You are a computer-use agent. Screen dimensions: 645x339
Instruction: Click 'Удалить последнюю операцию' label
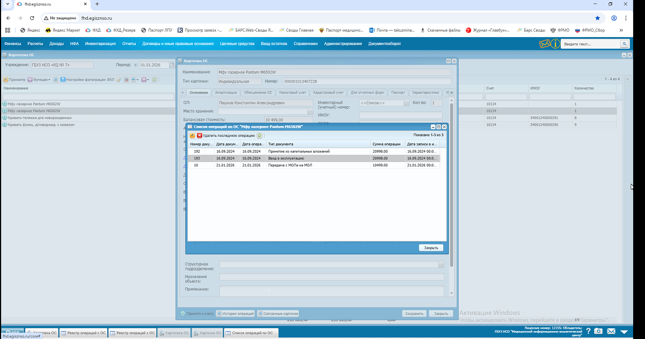[229, 136]
